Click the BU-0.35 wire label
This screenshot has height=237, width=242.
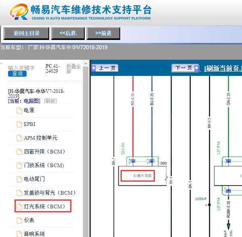click(152, 99)
